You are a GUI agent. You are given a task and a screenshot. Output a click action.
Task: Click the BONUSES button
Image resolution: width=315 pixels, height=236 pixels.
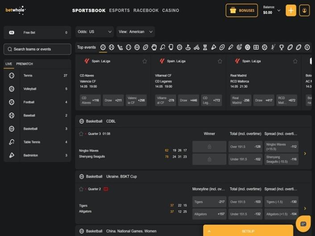pyautogui.click(x=242, y=10)
